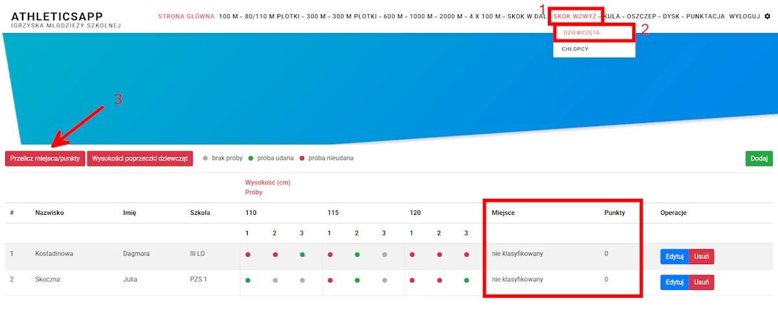Edit Kostadinowa Dagmara's row
778x325 pixels.
[x=674, y=256]
